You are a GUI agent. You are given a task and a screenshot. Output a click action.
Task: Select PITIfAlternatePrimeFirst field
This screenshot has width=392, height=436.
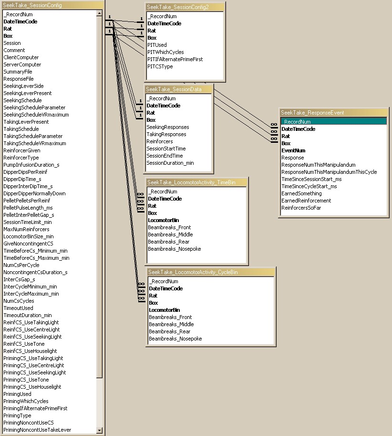[x=175, y=59]
